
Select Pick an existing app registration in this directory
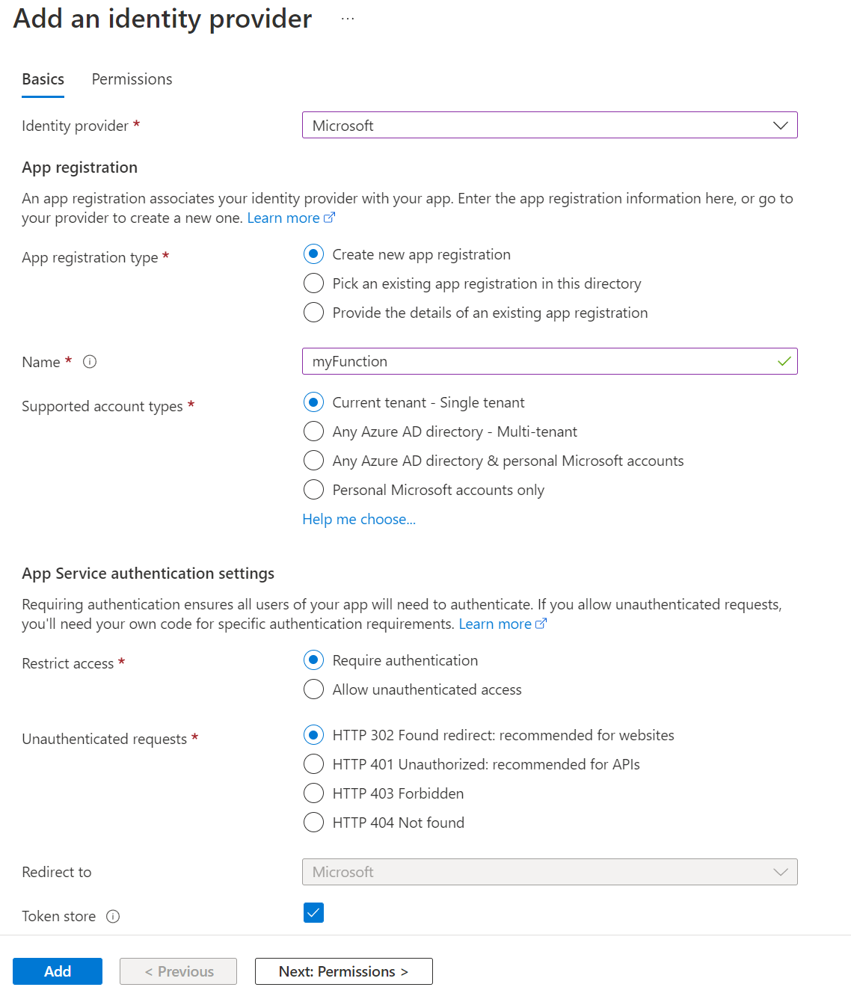(313, 283)
